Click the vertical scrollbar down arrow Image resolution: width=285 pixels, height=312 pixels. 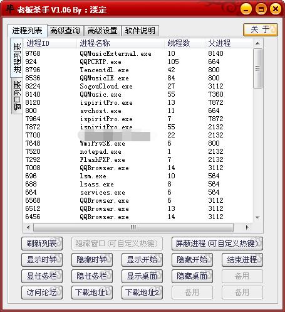tap(258, 218)
